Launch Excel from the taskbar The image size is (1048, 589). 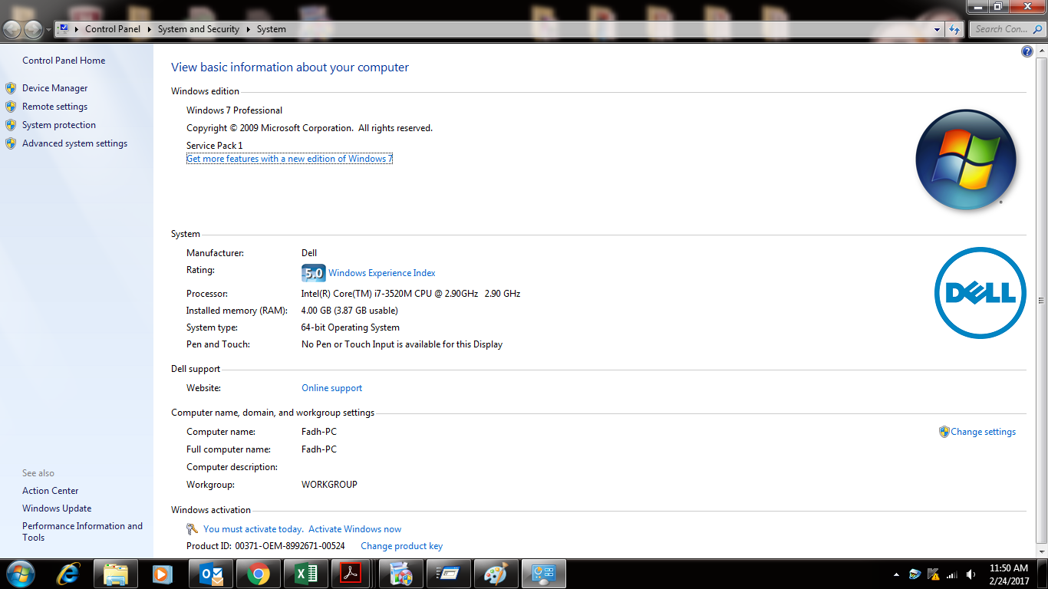(306, 574)
